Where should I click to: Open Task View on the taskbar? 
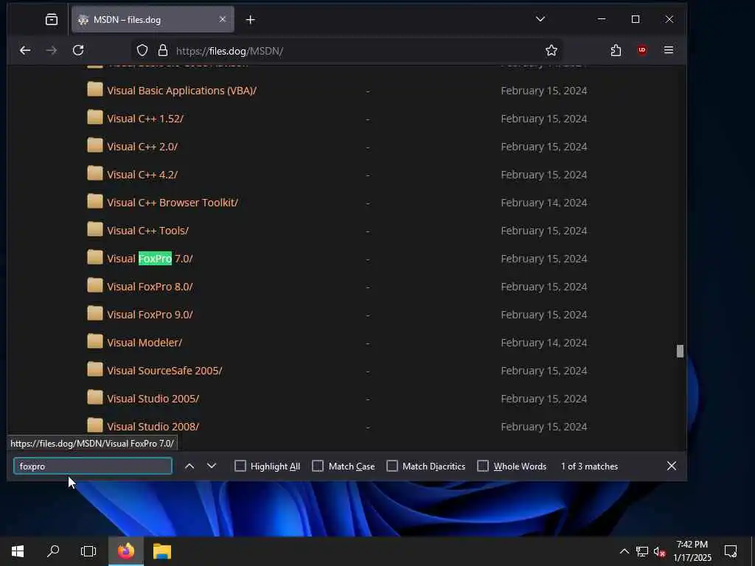coord(88,551)
